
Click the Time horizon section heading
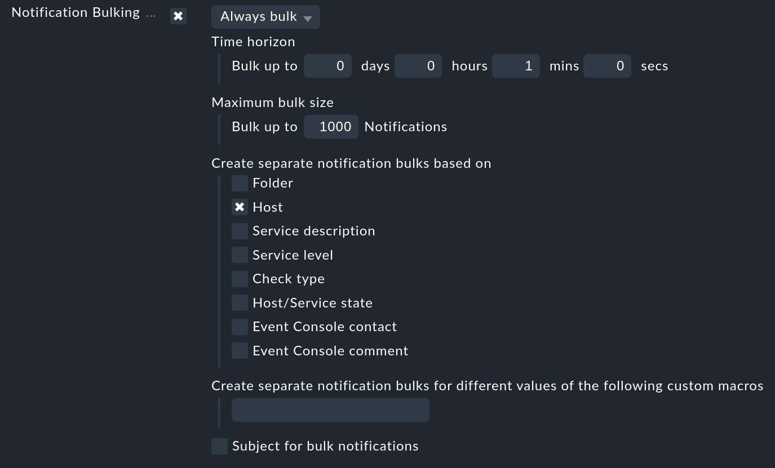[x=253, y=42]
